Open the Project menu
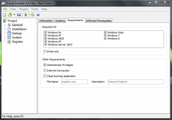 pyautogui.click(x=23, y=9)
